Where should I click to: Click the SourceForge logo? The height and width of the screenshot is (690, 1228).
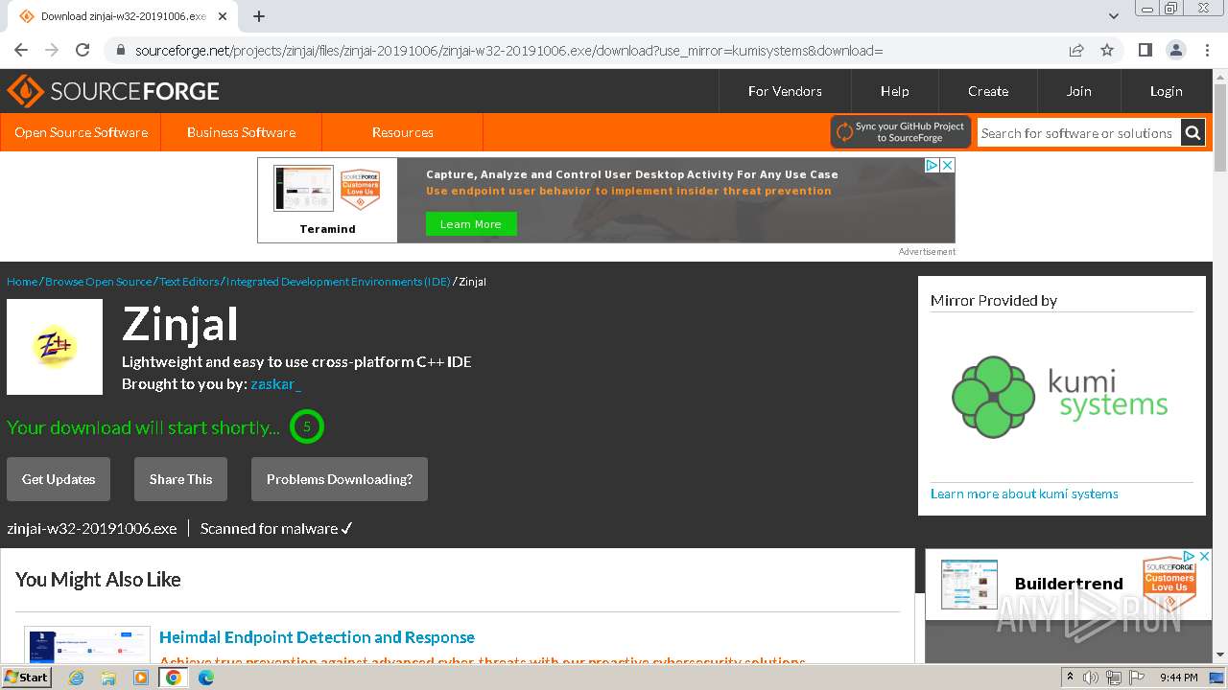point(113,91)
